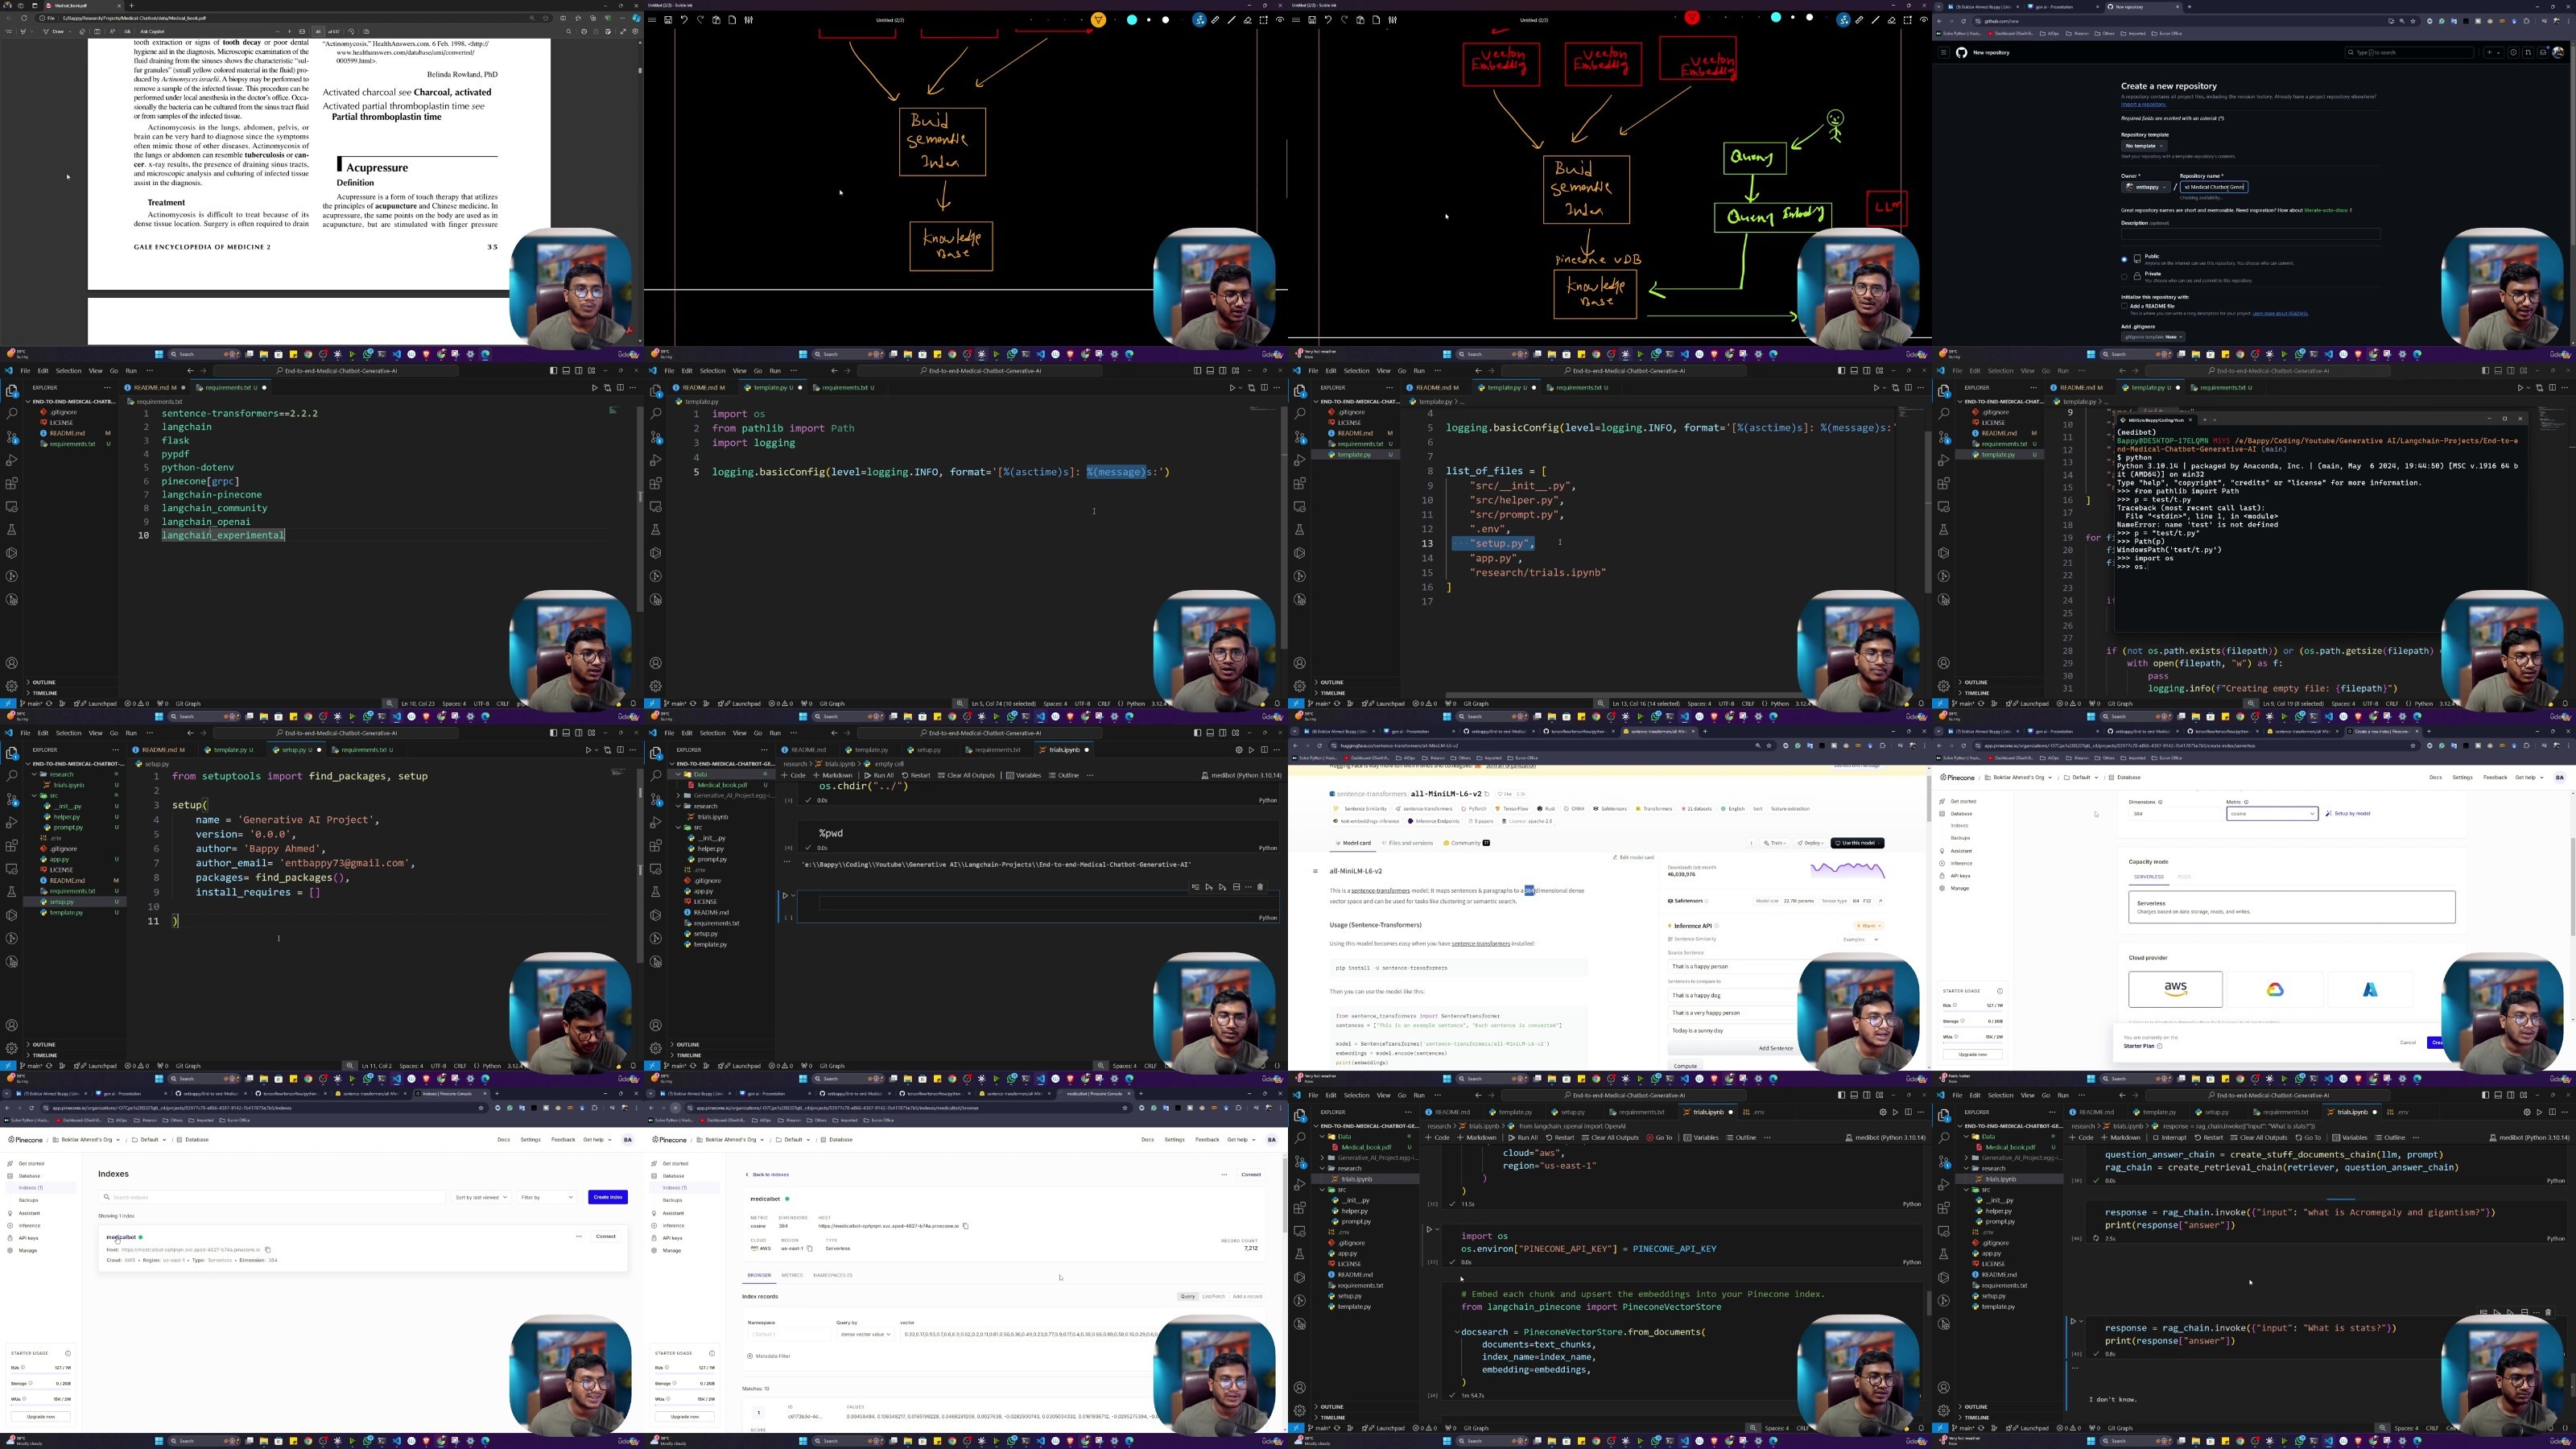This screenshot has width=2576, height=1449.
Task: Open the entbappy owner dropdown
Action: (2146, 187)
